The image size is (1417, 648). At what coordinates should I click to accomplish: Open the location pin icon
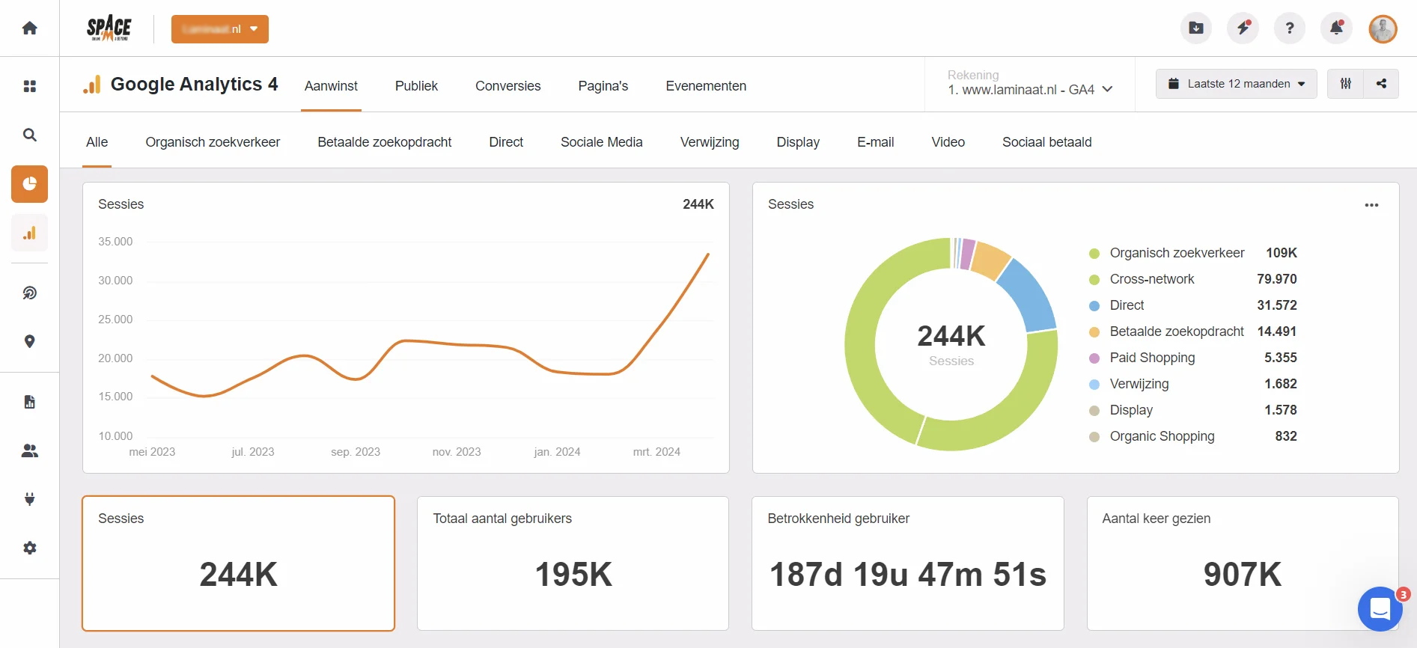coord(29,341)
